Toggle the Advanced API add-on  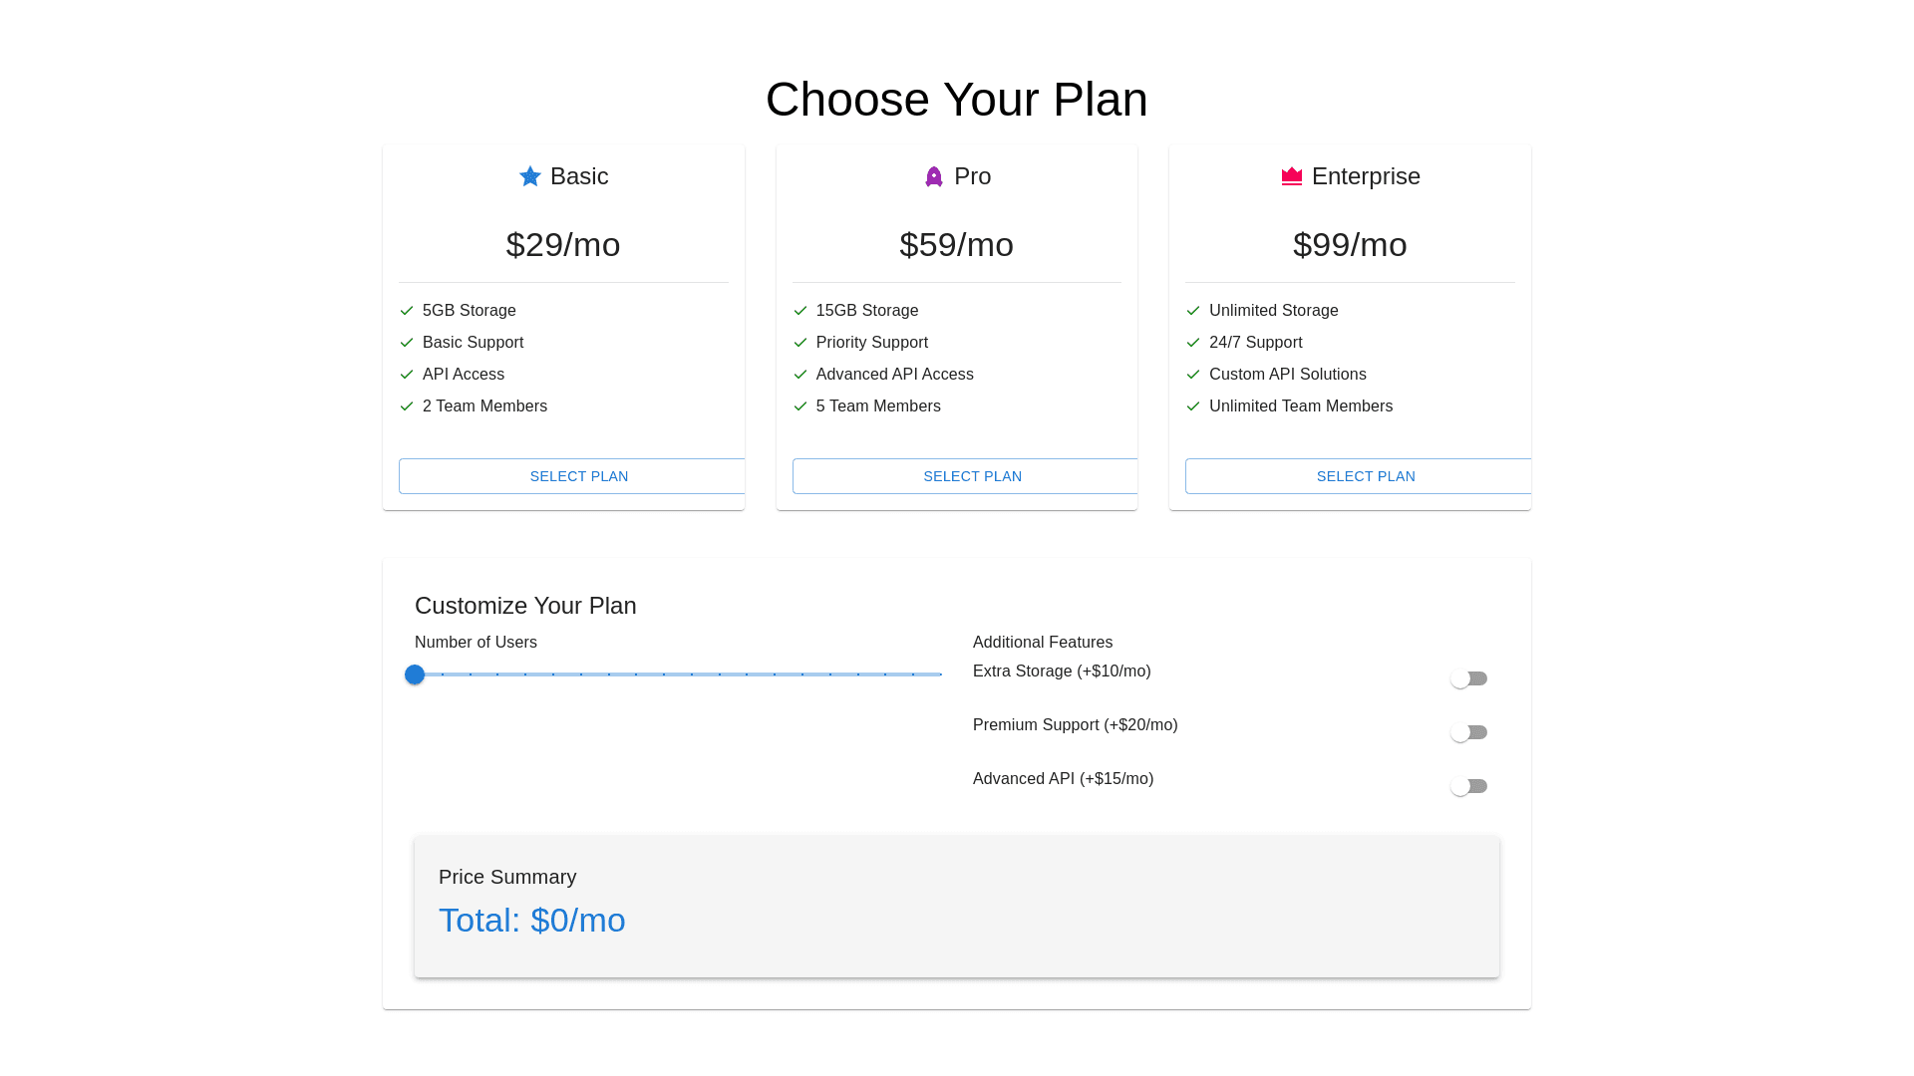(x=1468, y=786)
